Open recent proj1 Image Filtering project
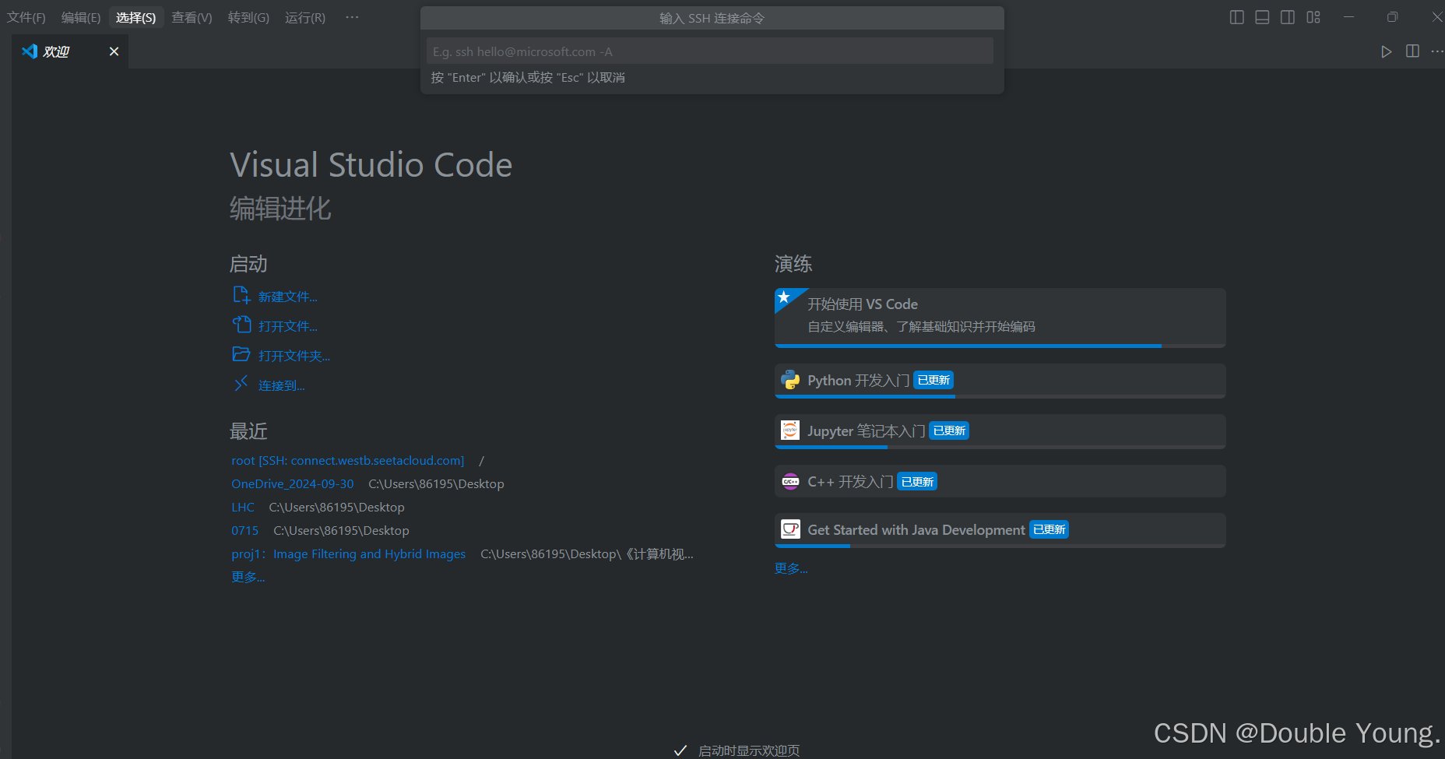The image size is (1445, 759). pyautogui.click(x=348, y=553)
